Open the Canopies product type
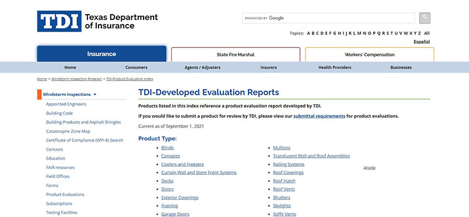469x217 pixels. 171,156
